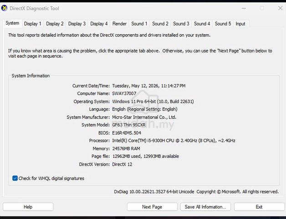Click Micro-Star International Co., Ltd. text
This screenshot has width=286, height=219.
[x=144, y=117]
